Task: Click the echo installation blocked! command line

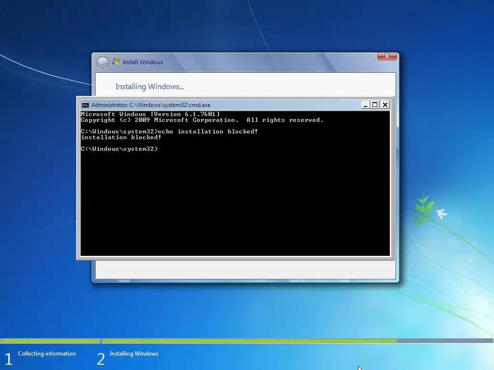Action: tap(169, 132)
